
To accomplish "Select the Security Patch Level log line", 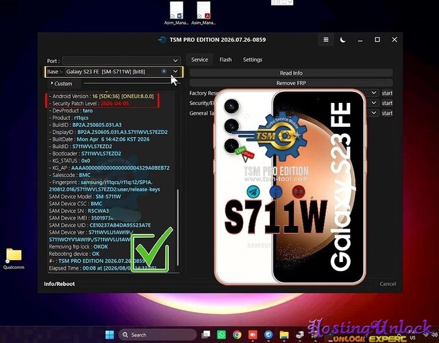I will point(89,104).
